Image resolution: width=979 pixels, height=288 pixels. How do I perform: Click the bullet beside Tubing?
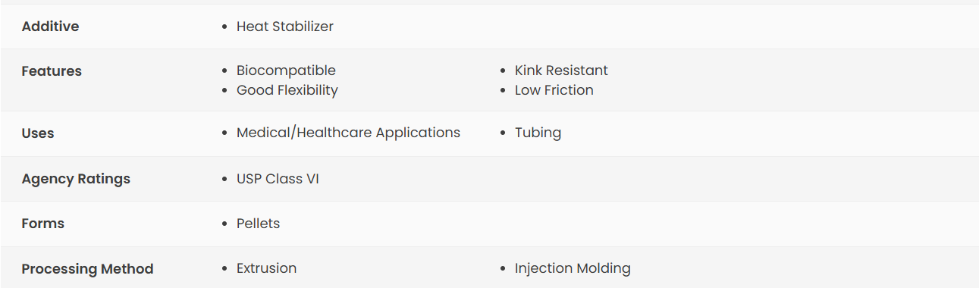point(503,133)
